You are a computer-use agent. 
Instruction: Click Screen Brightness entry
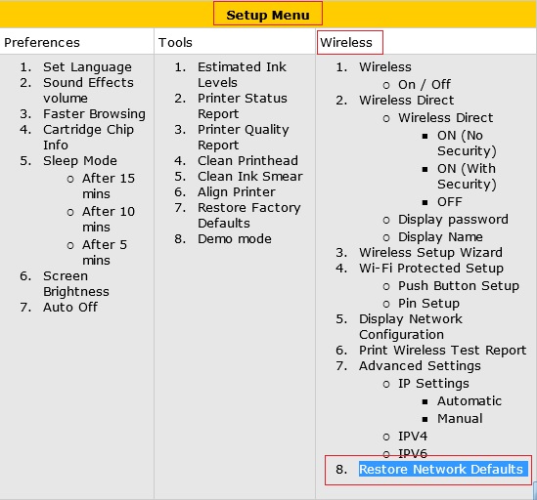(x=76, y=283)
